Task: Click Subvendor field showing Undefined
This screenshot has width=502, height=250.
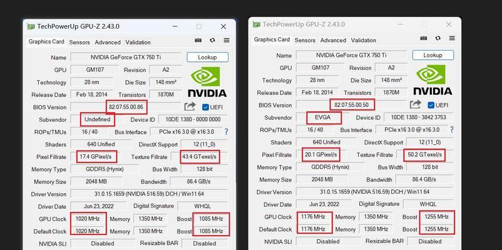Action: pyautogui.click(x=97, y=119)
